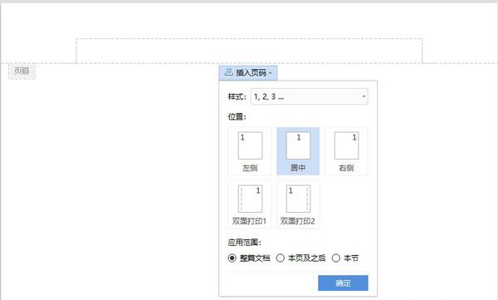Confirm with the 确定 button

[x=343, y=283]
